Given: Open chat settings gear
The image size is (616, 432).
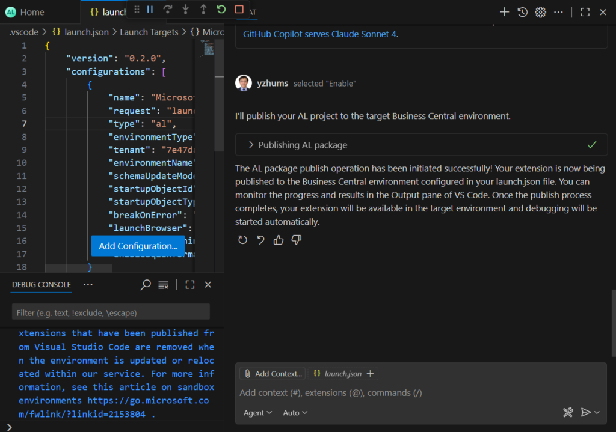Looking at the screenshot, I should click(541, 12).
